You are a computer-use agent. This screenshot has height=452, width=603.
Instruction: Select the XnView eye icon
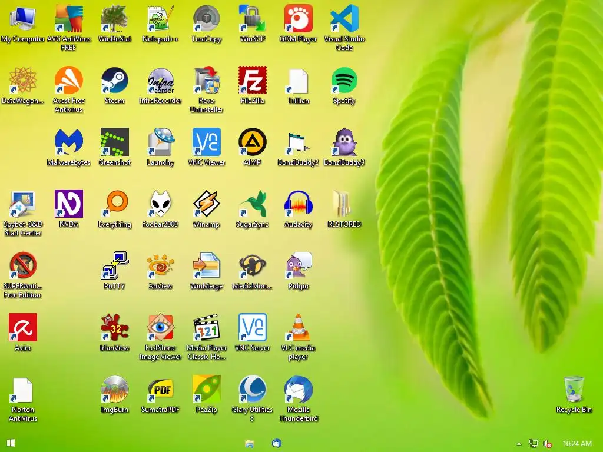pos(160,265)
